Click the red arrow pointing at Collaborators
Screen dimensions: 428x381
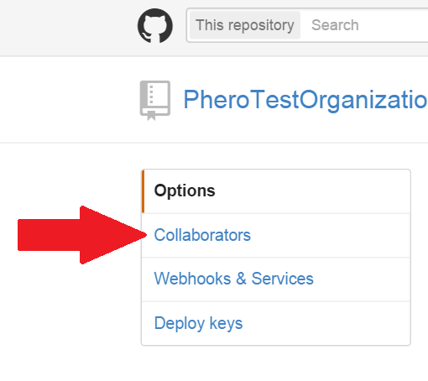[x=82, y=235]
